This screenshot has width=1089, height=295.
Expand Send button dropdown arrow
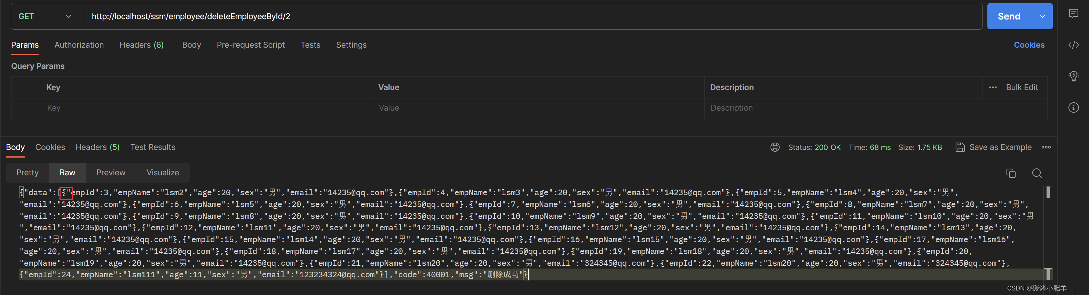pyautogui.click(x=1042, y=16)
